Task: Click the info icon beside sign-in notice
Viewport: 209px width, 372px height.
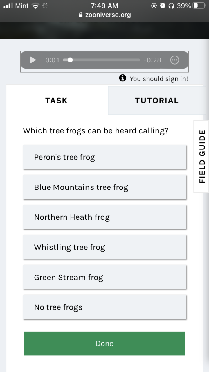Action: [x=122, y=78]
